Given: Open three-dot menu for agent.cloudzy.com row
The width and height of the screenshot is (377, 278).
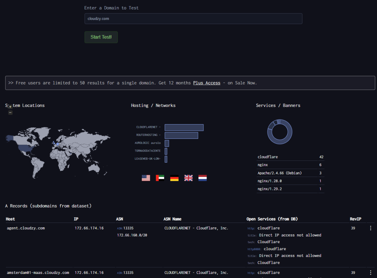Looking at the screenshot, I should (370, 228).
